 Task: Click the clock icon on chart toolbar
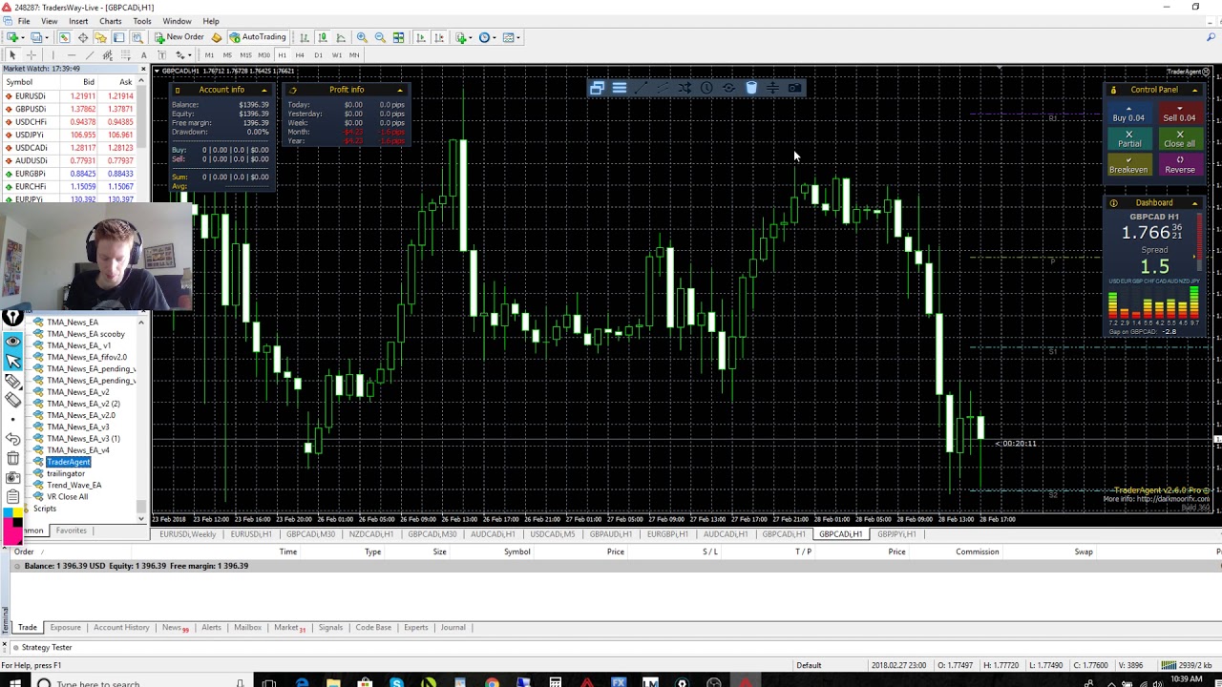click(x=706, y=89)
